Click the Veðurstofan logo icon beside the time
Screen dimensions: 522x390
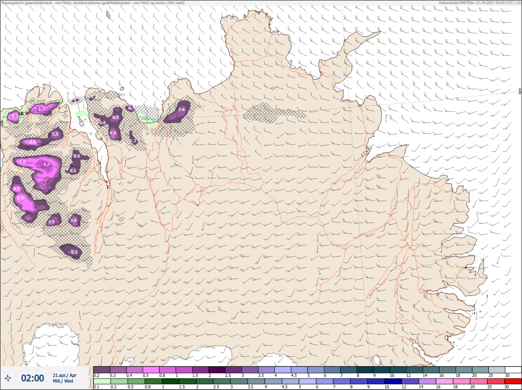pyautogui.click(x=8, y=379)
